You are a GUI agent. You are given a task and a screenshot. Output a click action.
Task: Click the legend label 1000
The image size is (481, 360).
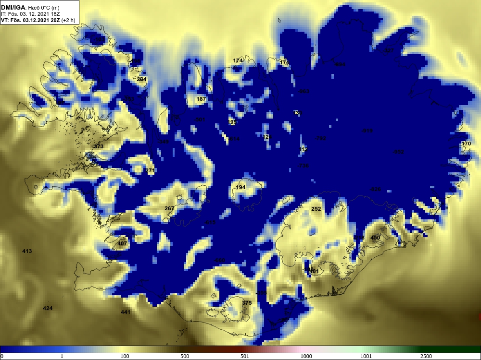306,356
